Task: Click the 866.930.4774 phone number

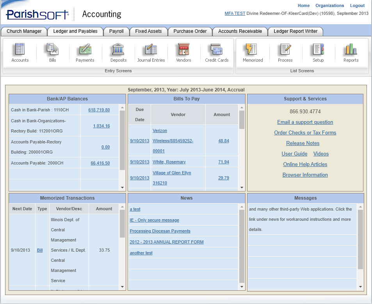Action: click(305, 111)
